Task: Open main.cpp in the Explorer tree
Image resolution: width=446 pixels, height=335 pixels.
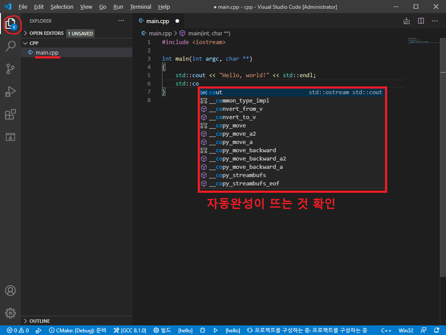Action: (x=47, y=52)
